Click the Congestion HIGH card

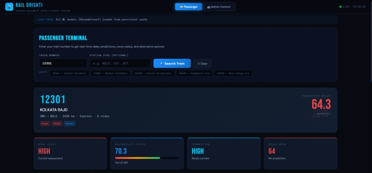point(224,153)
